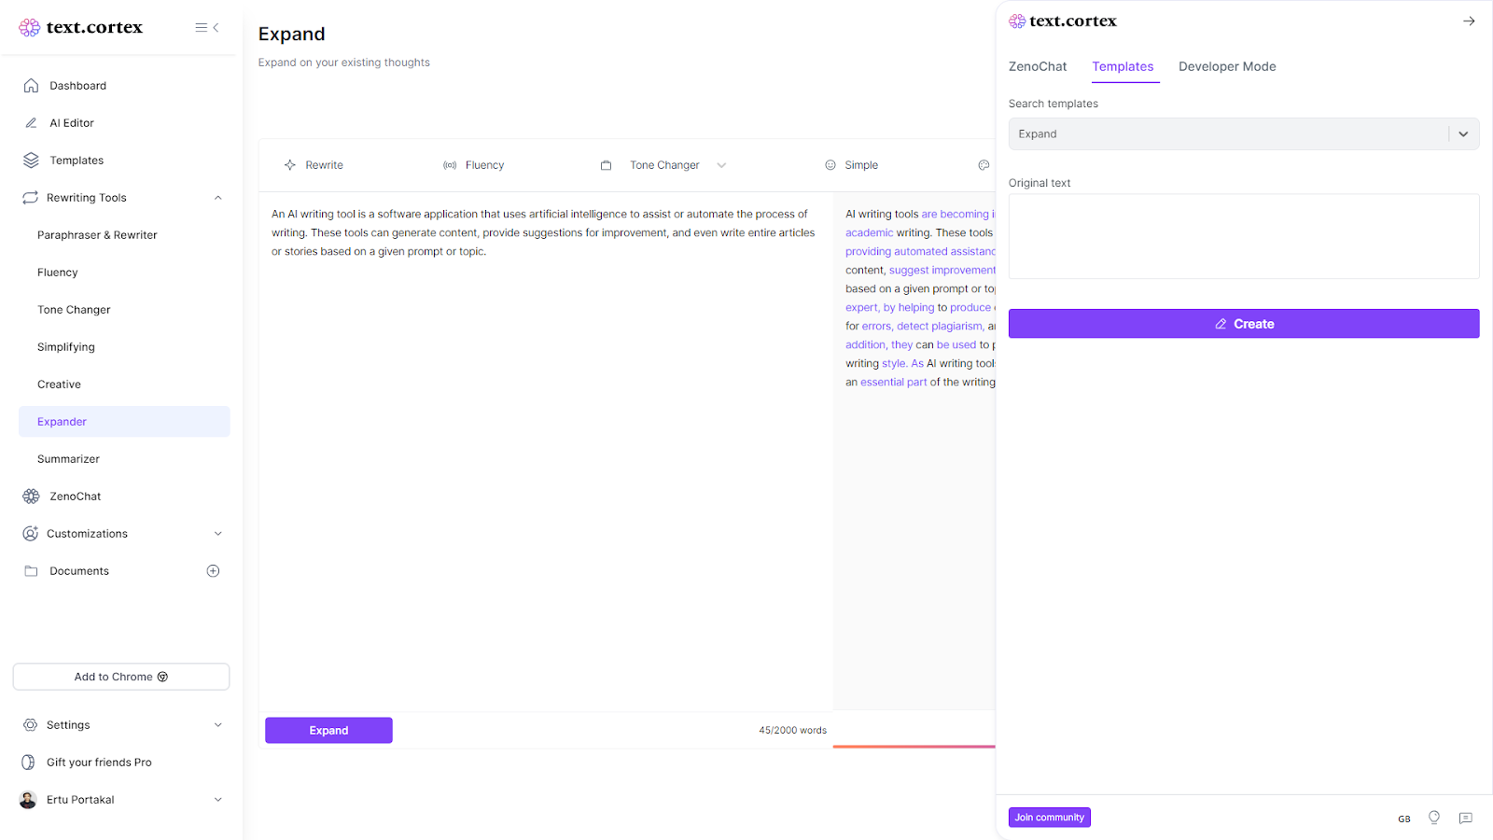Open the Summarizer tool
Viewport: 1493px width, 840px height.
coord(68,459)
